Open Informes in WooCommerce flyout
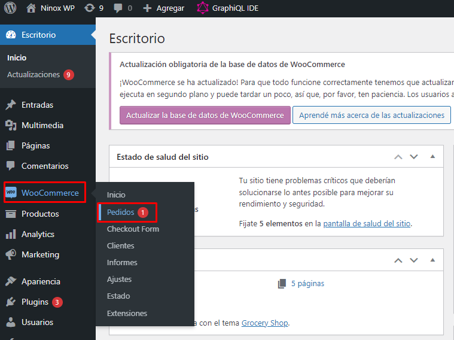The height and width of the screenshot is (340, 454). pyautogui.click(x=122, y=263)
